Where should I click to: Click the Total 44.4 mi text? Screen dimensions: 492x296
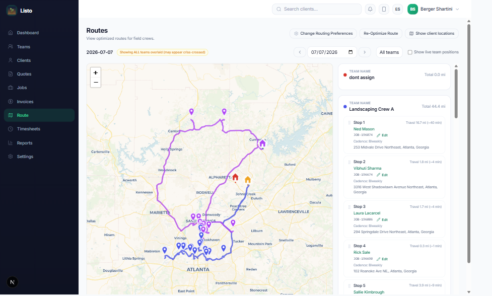[x=433, y=106]
